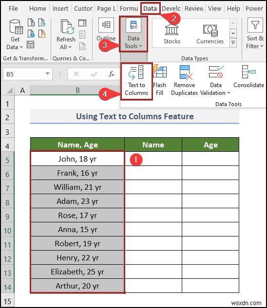Image resolution: width=267 pixels, height=308 pixels.
Task: Click Existing Connections icon
Action: 42,34
